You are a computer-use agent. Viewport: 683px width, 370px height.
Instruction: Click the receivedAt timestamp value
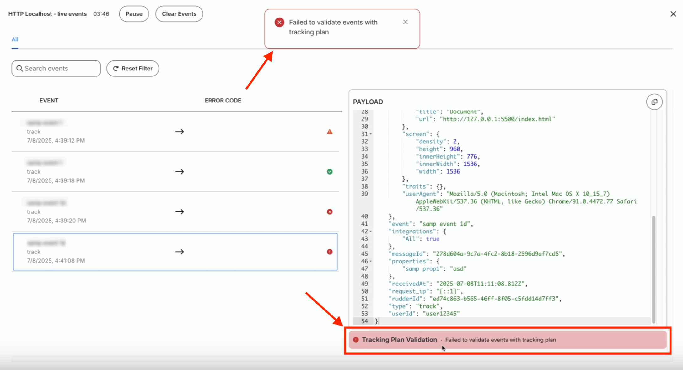click(x=480, y=284)
